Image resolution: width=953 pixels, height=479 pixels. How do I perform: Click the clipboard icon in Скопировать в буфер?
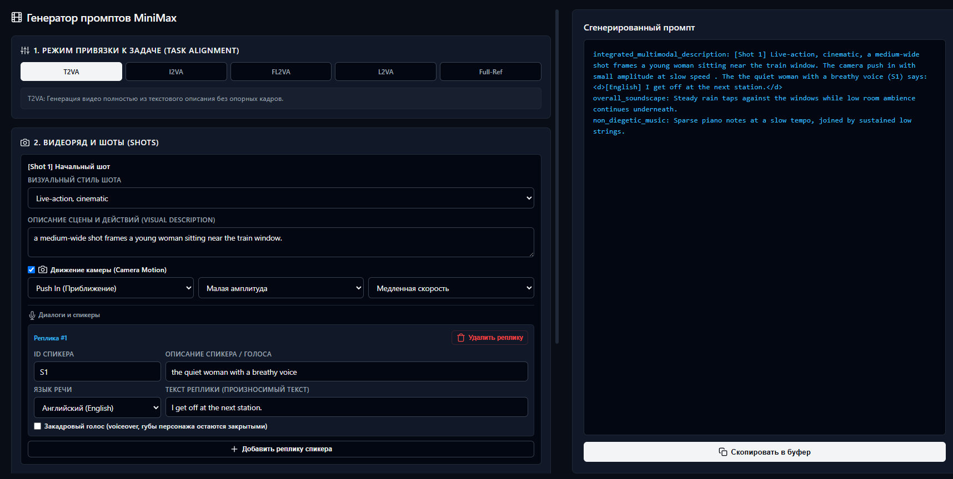point(723,452)
